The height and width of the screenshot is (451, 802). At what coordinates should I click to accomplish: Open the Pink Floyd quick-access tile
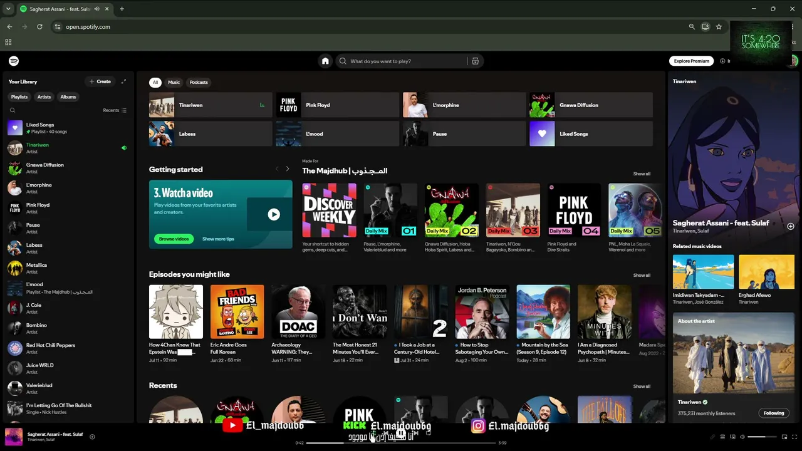click(x=338, y=105)
